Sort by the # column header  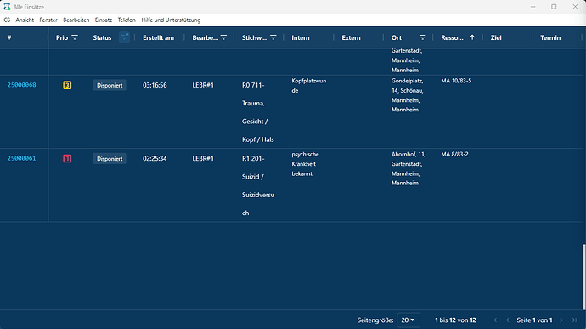pyautogui.click(x=9, y=37)
